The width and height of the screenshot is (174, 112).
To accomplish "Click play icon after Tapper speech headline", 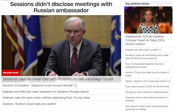I will click(x=169, y=81).
